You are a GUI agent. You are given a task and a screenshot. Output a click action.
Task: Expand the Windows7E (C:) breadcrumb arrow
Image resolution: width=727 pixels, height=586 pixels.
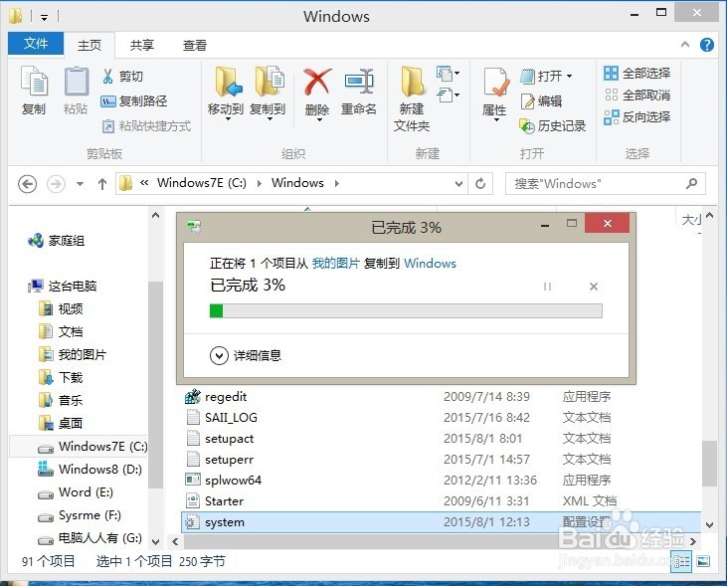260,184
